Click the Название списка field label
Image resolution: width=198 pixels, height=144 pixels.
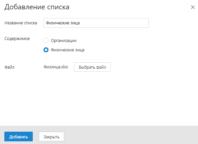[x=21, y=23]
